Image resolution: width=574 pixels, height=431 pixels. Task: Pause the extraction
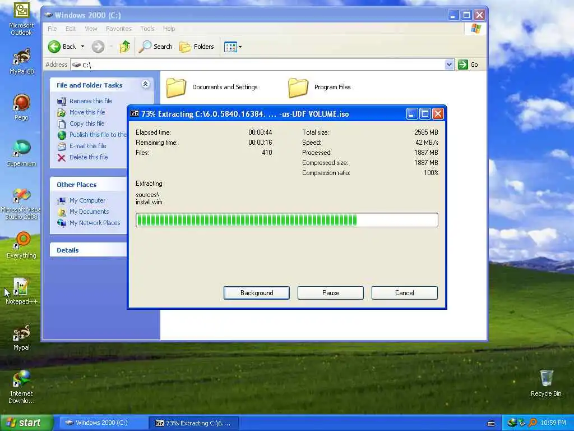pyautogui.click(x=331, y=293)
